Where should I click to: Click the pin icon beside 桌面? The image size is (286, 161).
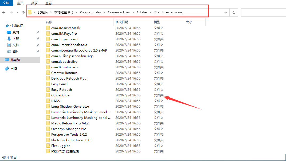38,32
